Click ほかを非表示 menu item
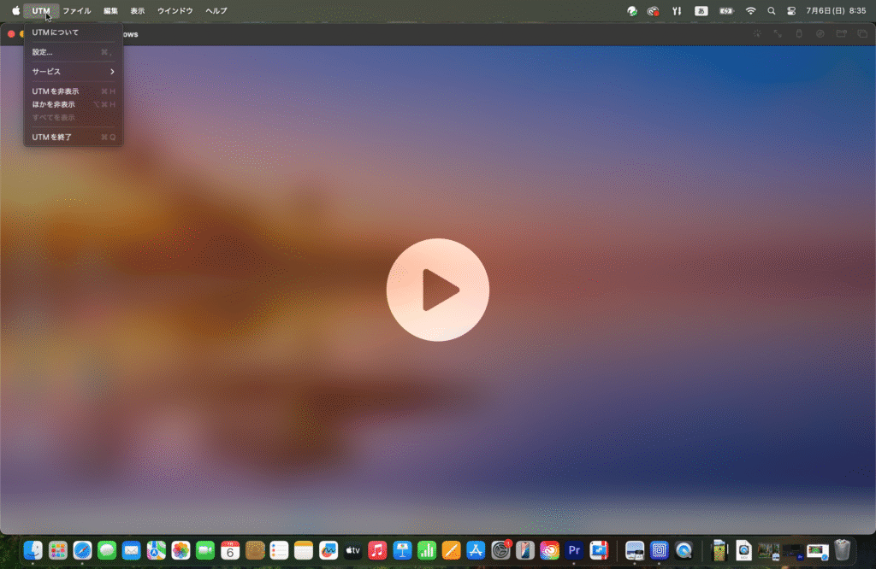876x569 pixels. [54, 104]
